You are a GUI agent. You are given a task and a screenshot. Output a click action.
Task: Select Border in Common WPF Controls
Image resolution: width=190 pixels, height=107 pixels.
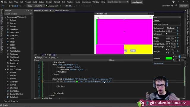pyautogui.click(x=13, y=23)
